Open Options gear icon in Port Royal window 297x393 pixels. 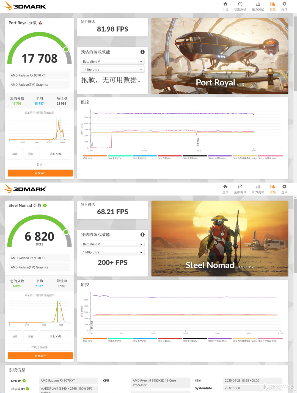[284, 4]
